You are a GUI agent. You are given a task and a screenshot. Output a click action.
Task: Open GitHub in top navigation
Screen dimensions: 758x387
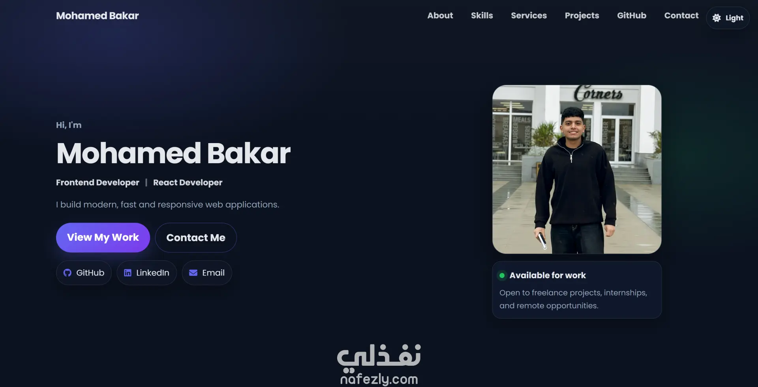pos(632,15)
